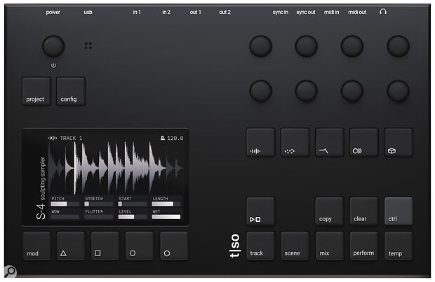Click the clear button
Viewport: 435px width, 282px height.
click(x=363, y=211)
